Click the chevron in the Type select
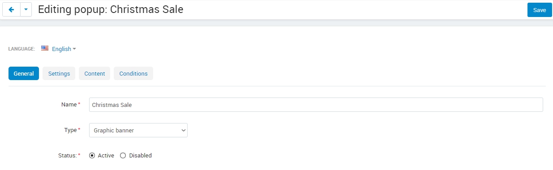This screenshot has width=553, height=170. (x=183, y=130)
